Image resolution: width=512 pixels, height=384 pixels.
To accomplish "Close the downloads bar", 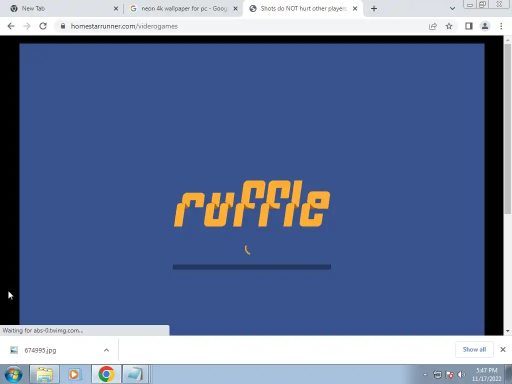I will coord(503,349).
